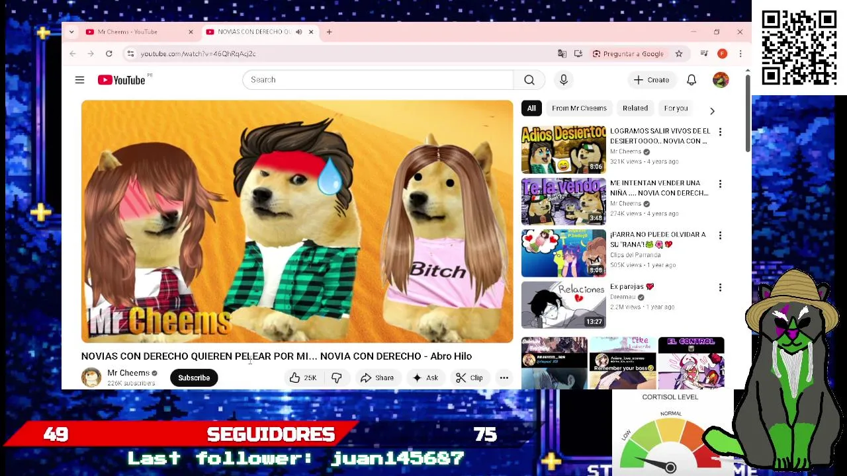Open Relaciones thumbnail for Ex parejas
847x476 pixels.
coord(563,305)
